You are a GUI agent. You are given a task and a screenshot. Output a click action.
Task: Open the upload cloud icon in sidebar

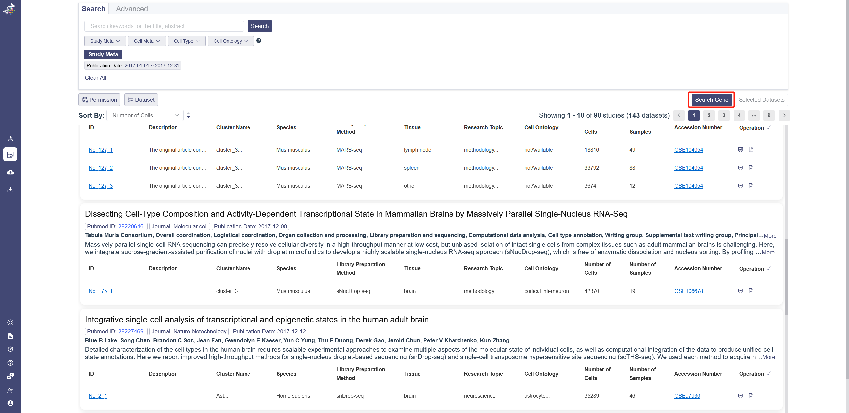coord(10,172)
